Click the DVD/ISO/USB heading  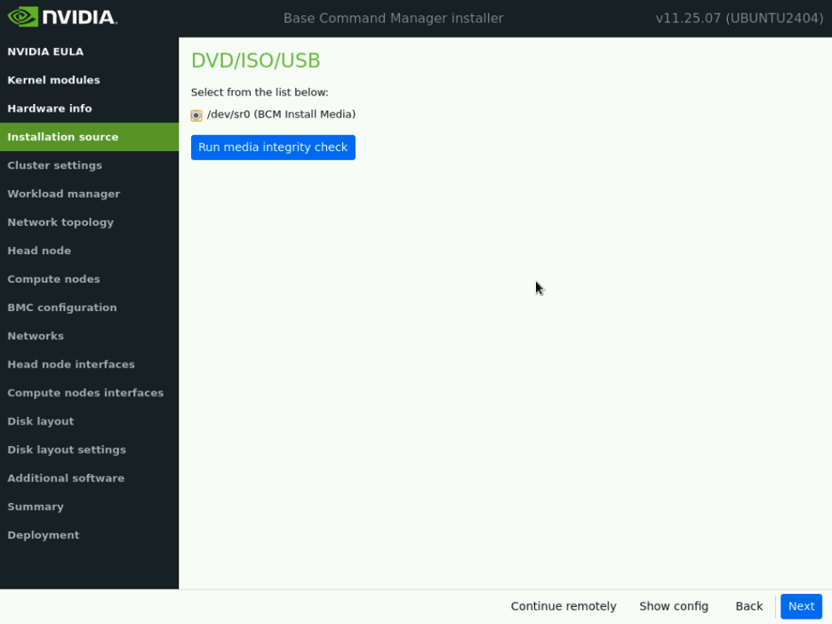[255, 60]
